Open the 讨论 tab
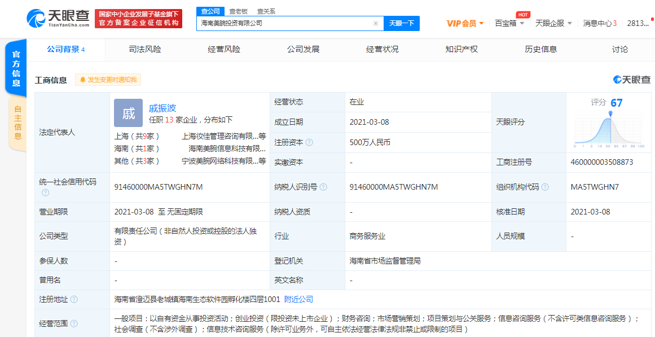The width and height of the screenshot is (655, 337). (x=620, y=50)
